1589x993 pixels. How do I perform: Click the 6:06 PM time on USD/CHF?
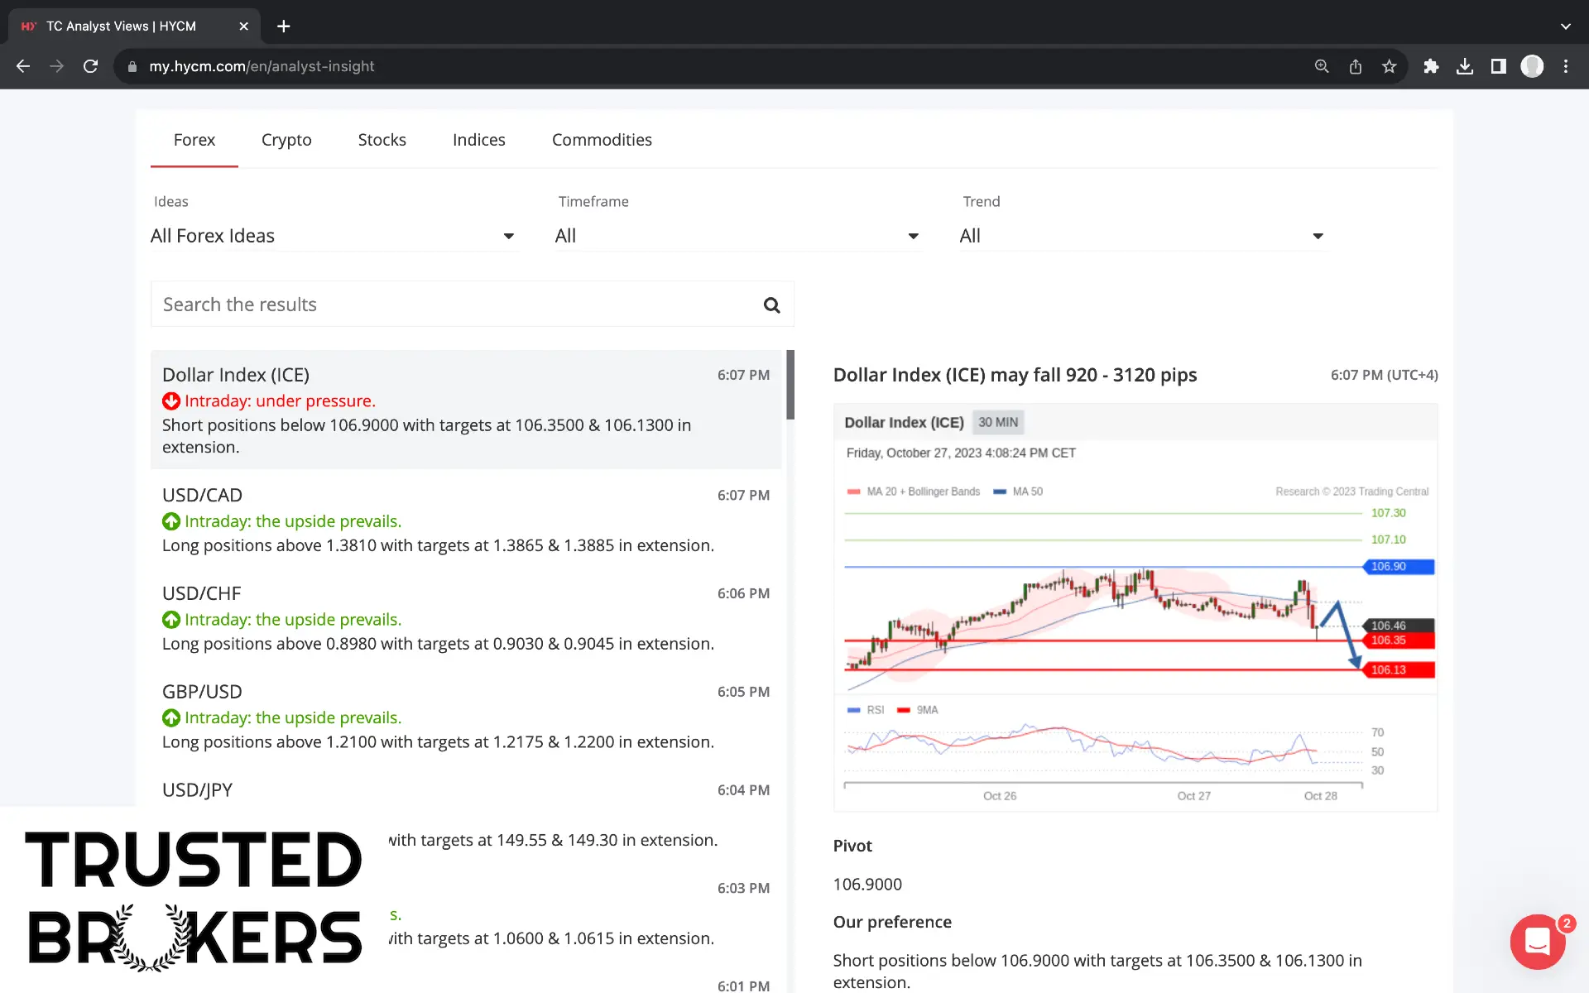click(743, 593)
